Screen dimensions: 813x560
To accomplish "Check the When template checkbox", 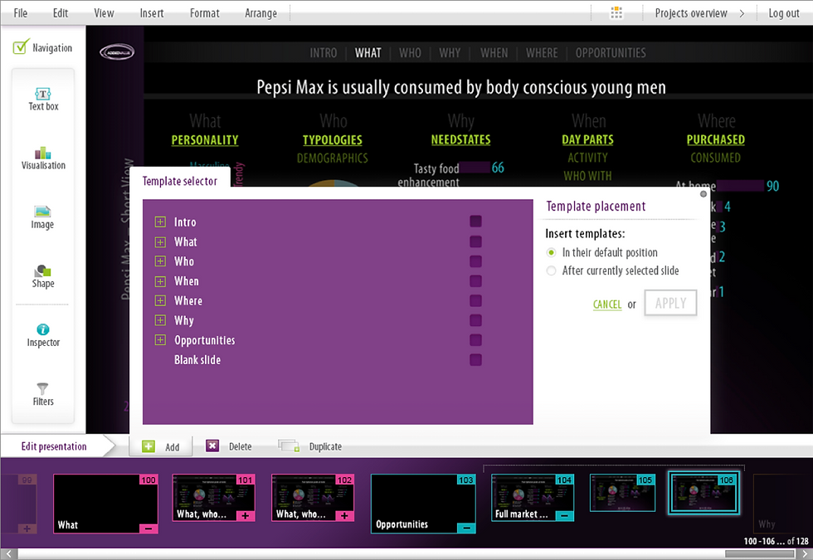I will 475,281.
